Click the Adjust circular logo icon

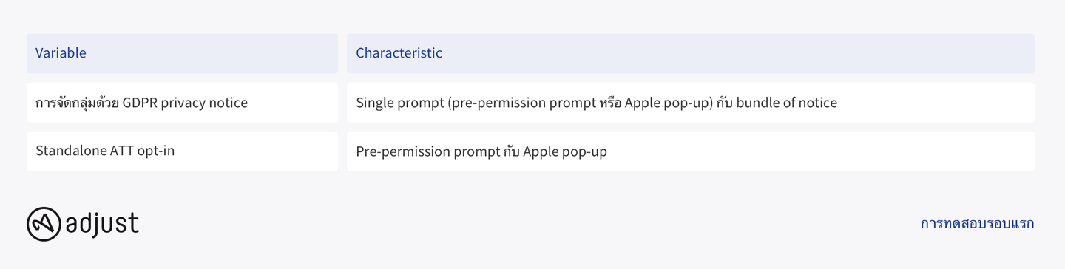click(x=44, y=224)
